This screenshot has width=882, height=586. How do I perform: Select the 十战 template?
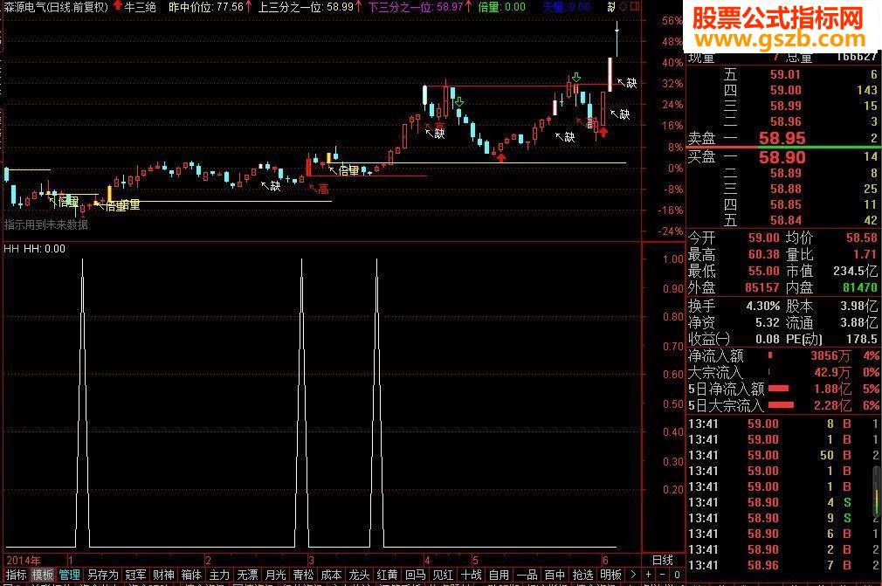click(471, 575)
